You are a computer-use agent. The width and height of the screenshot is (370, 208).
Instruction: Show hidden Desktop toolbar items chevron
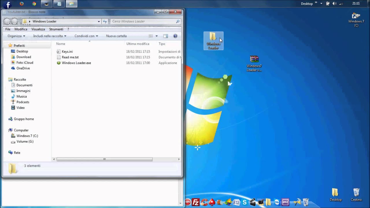point(316,3)
